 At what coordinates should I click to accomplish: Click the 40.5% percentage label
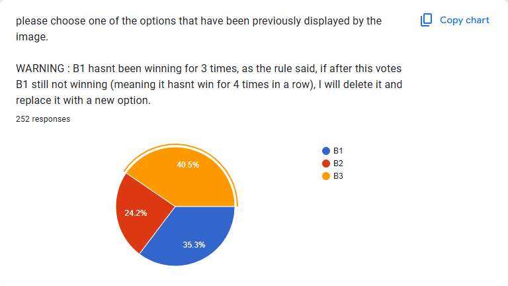click(x=188, y=165)
